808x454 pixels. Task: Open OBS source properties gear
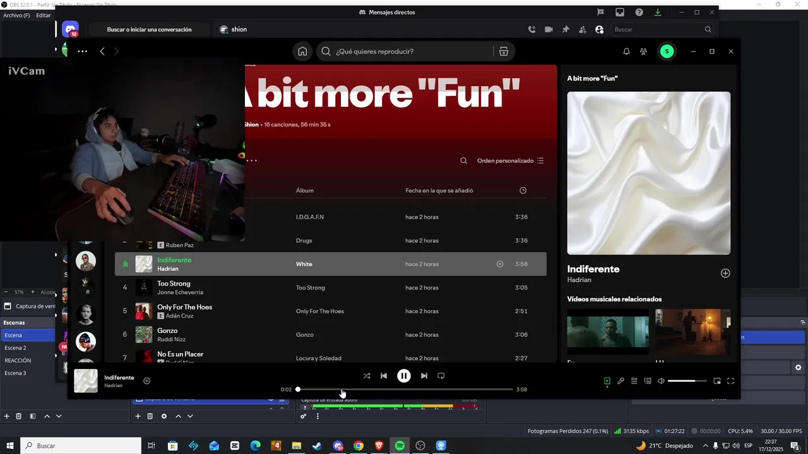point(164,416)
